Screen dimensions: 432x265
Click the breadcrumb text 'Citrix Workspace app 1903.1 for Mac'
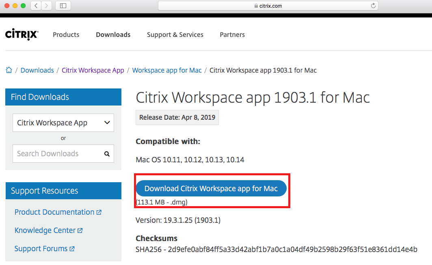(x=263, y=70)
